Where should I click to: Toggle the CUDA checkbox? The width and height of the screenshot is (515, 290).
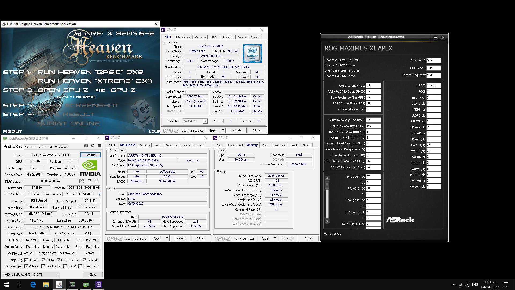coord(43,260)
